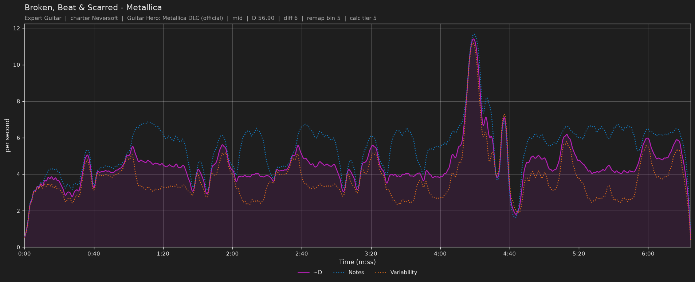Click the y-axis tick label "2"
The height and width of the screenshot is (282, 695).
pyautogui.click(x=18, y=211)
